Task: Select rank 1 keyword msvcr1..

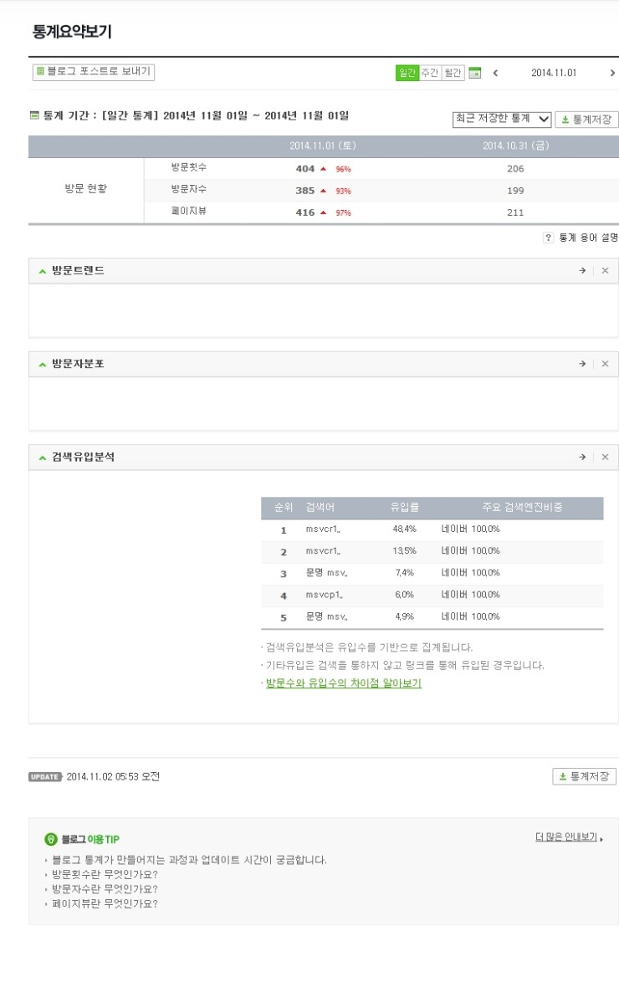Action: point(323,529)
